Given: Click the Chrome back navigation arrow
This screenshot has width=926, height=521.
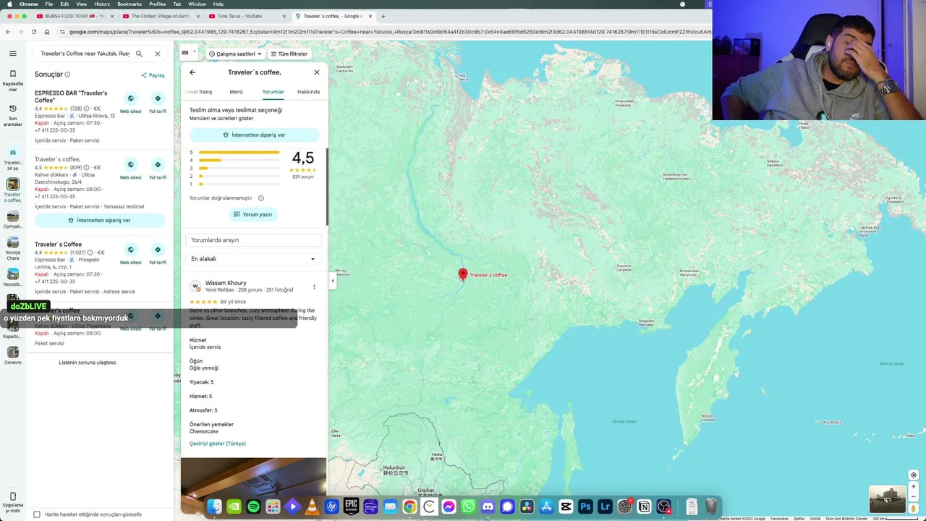Looking at the screenshot, I should 8,32.
